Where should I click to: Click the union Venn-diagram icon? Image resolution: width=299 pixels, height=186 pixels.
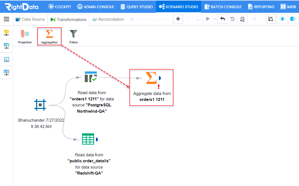click(x=293, y=19)
